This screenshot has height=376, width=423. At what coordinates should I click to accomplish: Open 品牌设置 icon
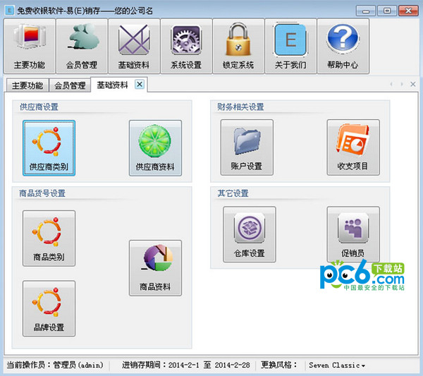point(49,308)
